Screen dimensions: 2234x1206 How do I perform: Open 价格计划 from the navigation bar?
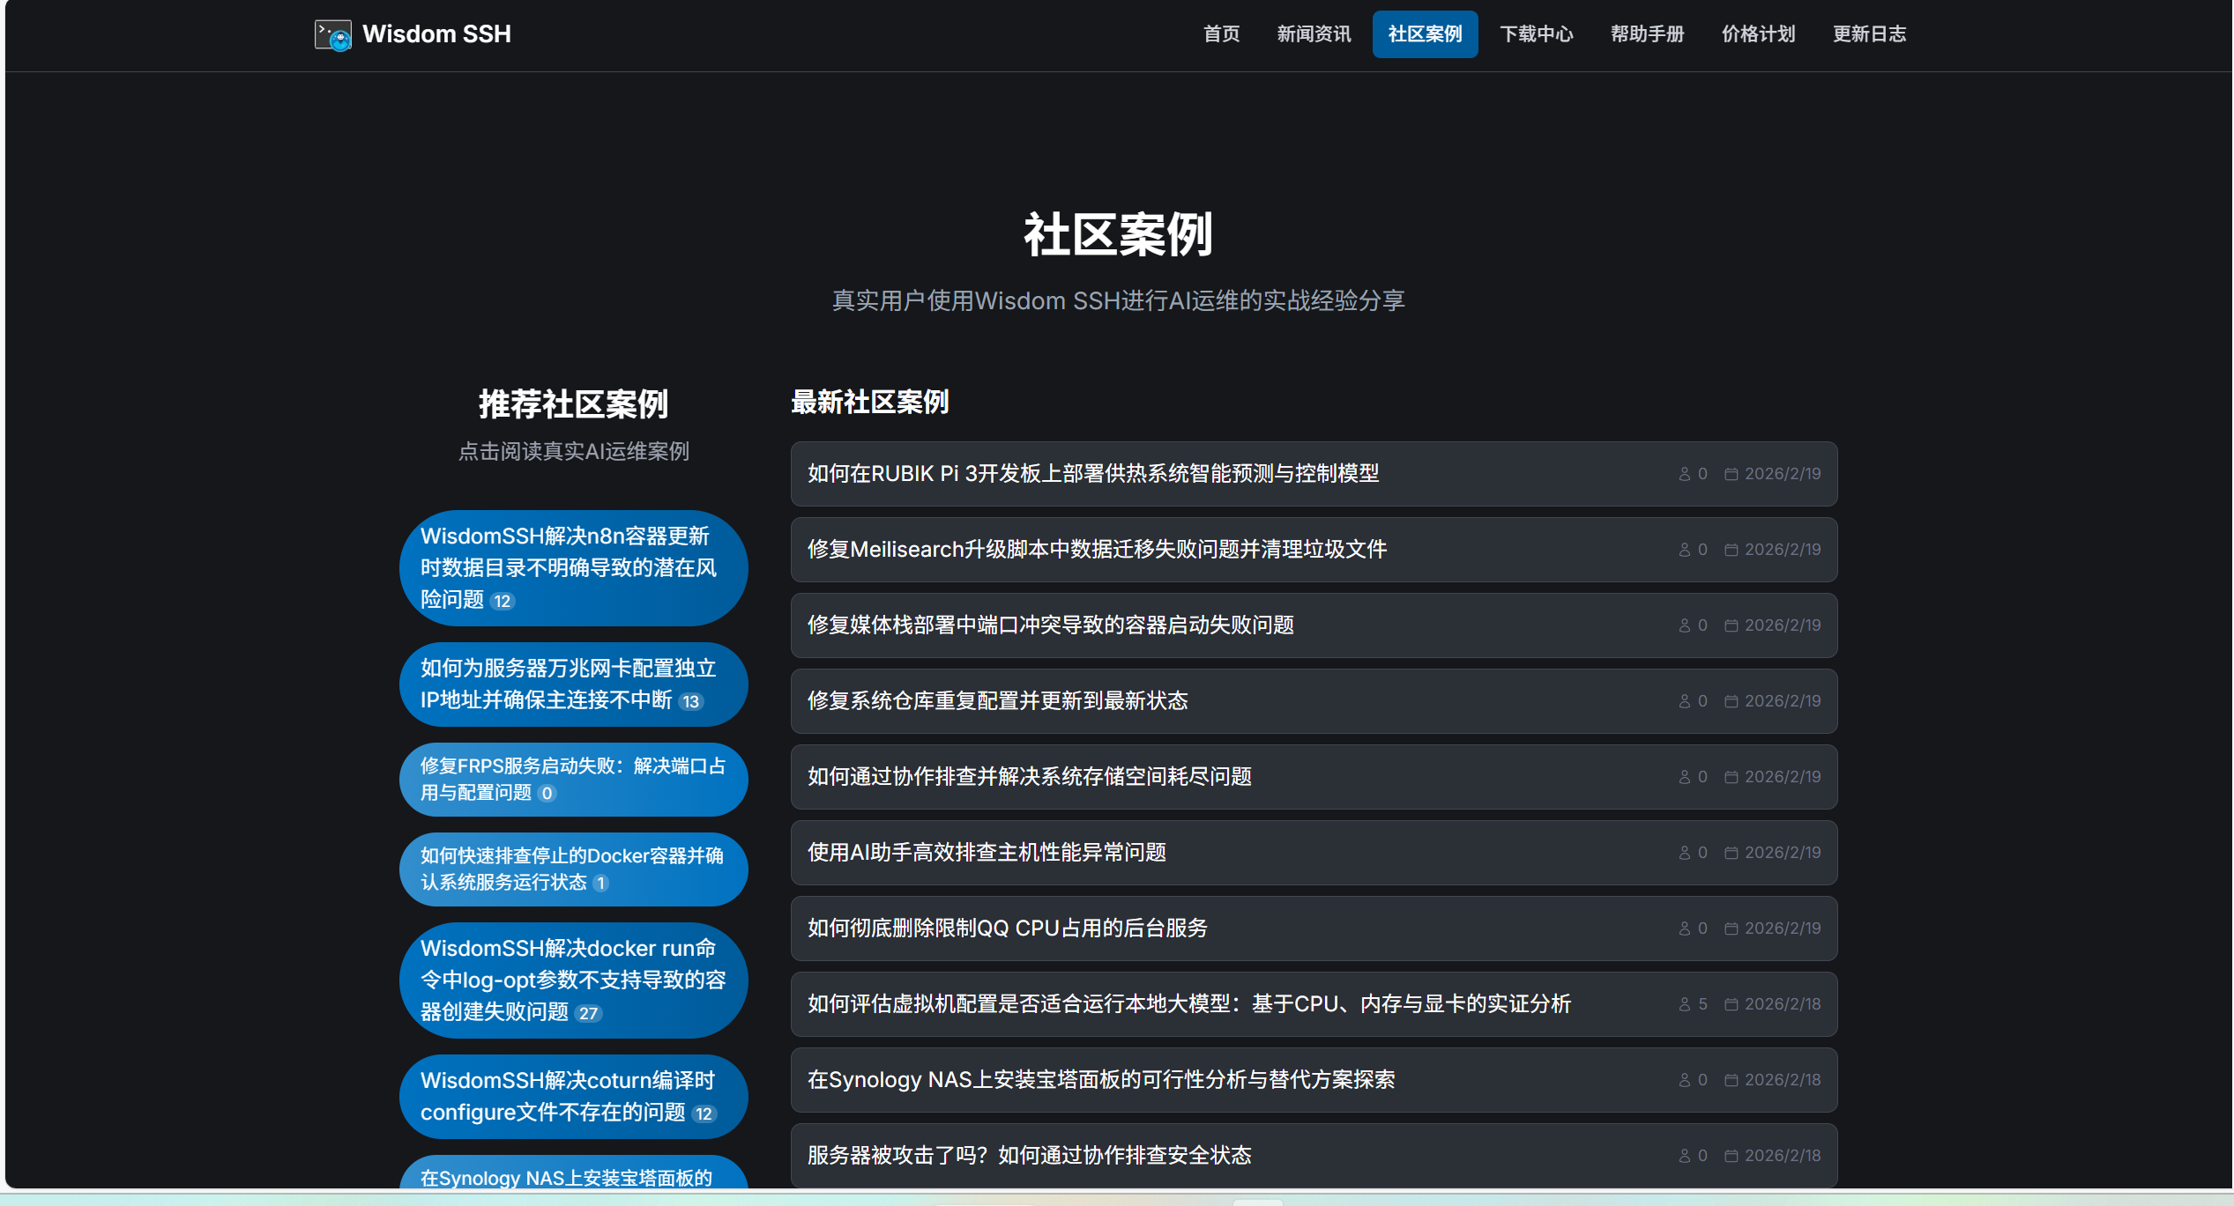tap(1758, 34)
